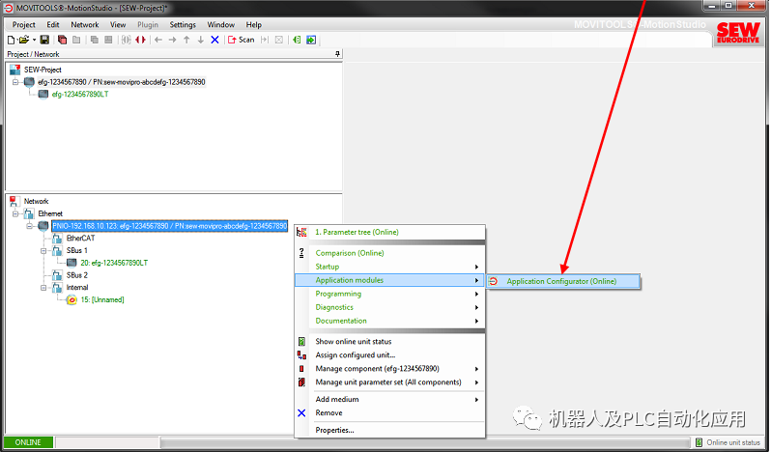Open the Network menu
The height and width of the screenshot is (452, 771).
click(x=85, y=24)
